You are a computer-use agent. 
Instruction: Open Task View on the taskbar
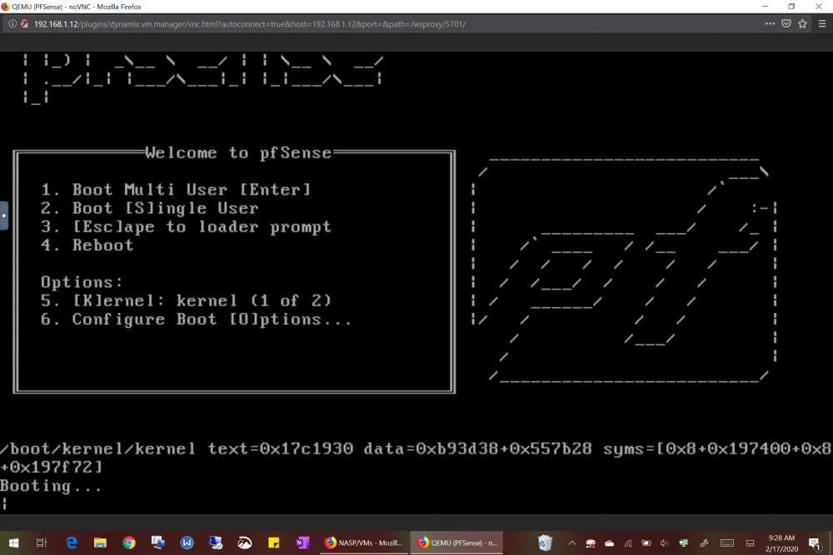coord(42,543)
